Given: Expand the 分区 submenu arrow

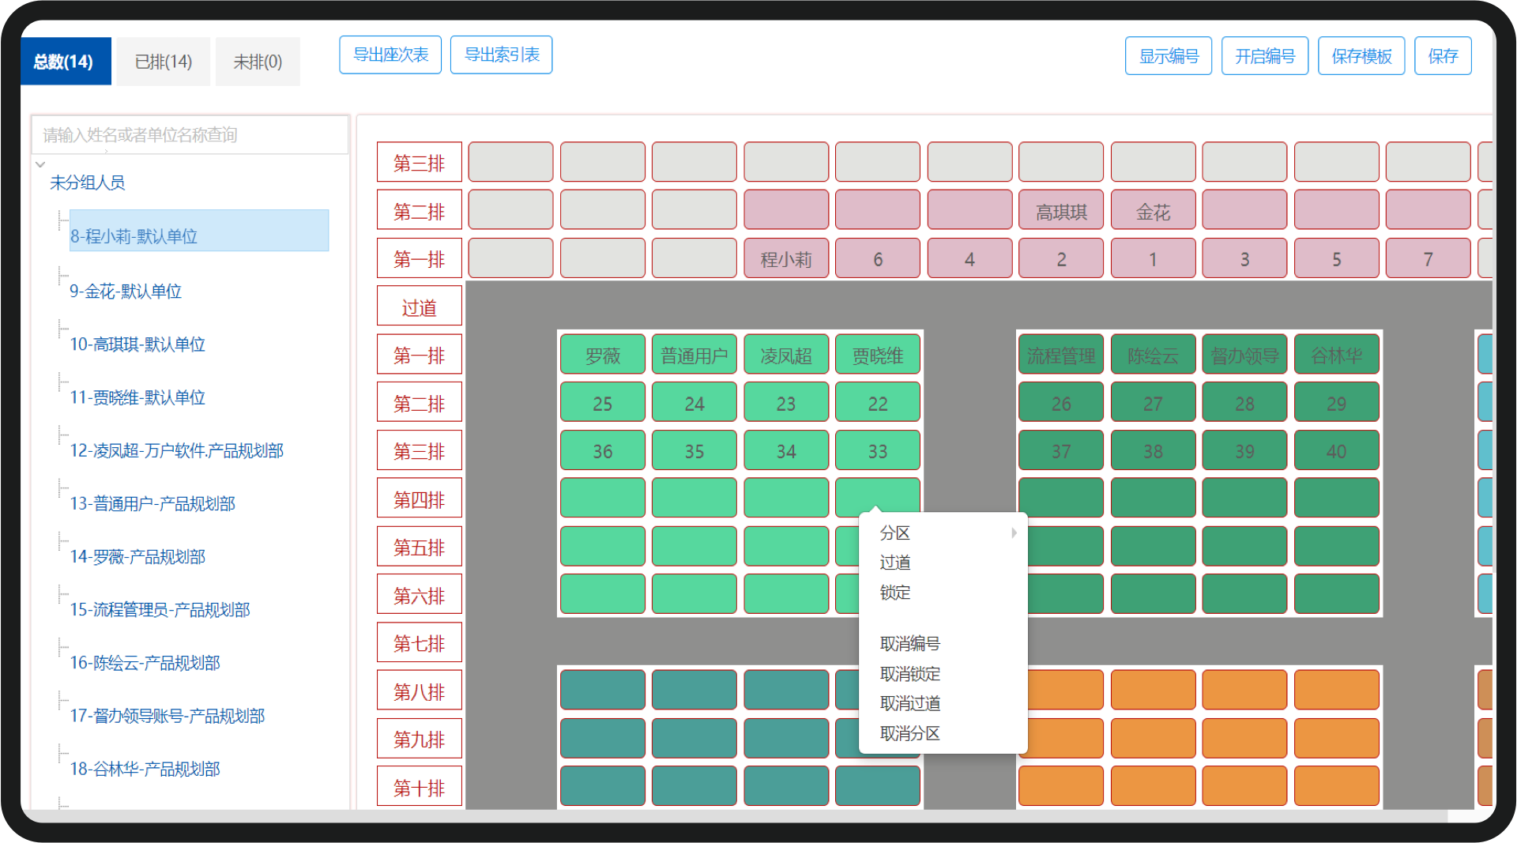Looking at the screenshot, I should [x=1013, y=533].
